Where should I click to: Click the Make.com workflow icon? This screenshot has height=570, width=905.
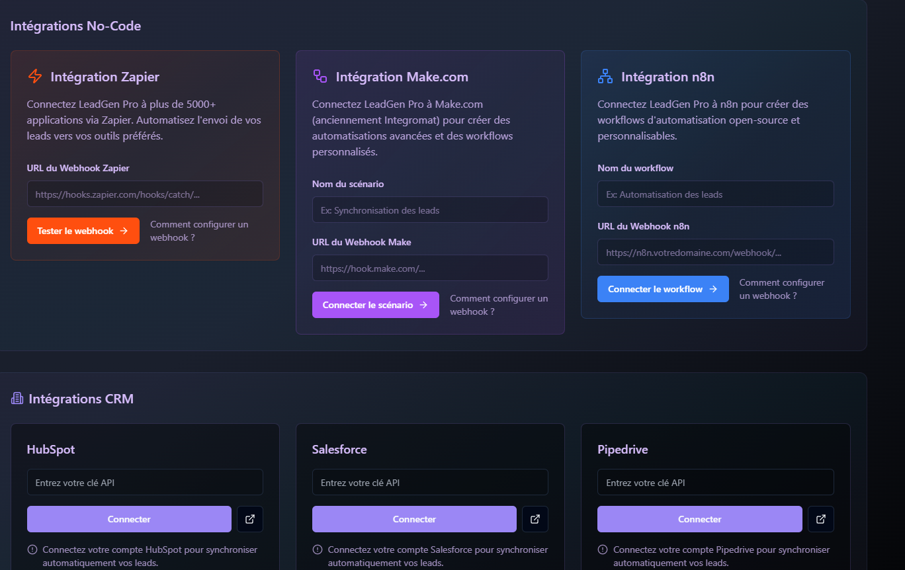pyautogui.click(x=320, y=76)
